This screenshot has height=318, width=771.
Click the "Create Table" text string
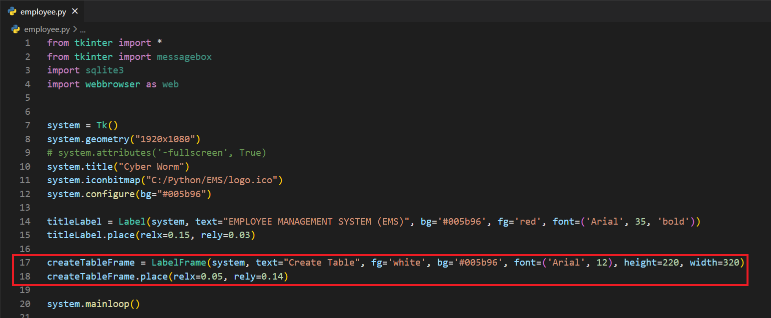tap(322, 262)
